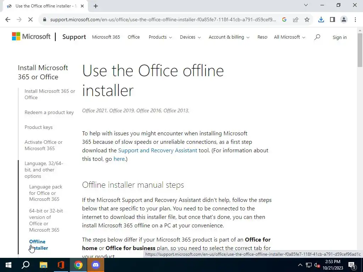Expand the Account & billing dropdown
Viewport: 363px width, 272px height.
[x=229, y=37]
